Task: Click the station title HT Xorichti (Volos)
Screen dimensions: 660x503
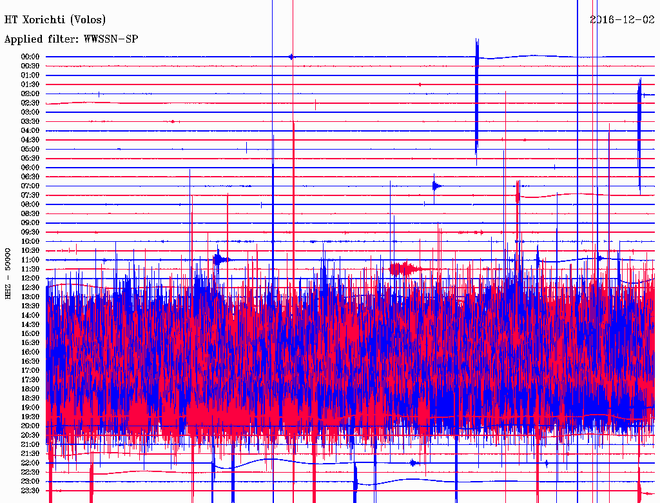Action: pyautogui.click(x=55, y=20)
